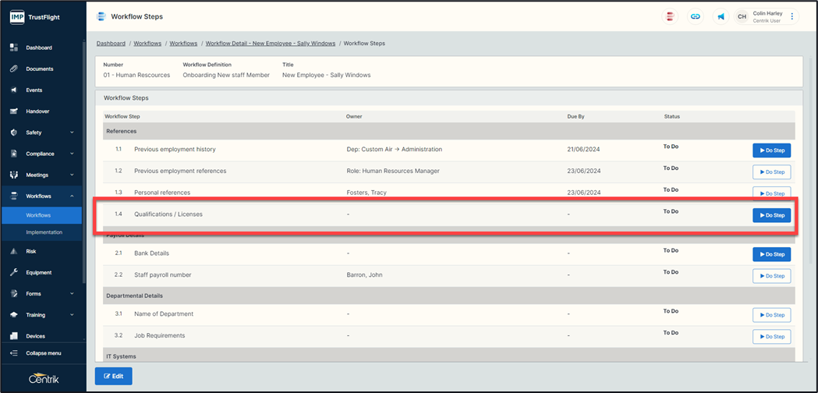This screenshot has height=393, width=818.
Task: Open the Dashboard breadcrumb link
Action: [x=112, y=44]
